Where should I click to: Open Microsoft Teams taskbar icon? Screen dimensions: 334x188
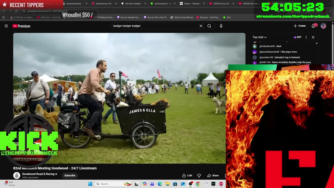[152, 184]
